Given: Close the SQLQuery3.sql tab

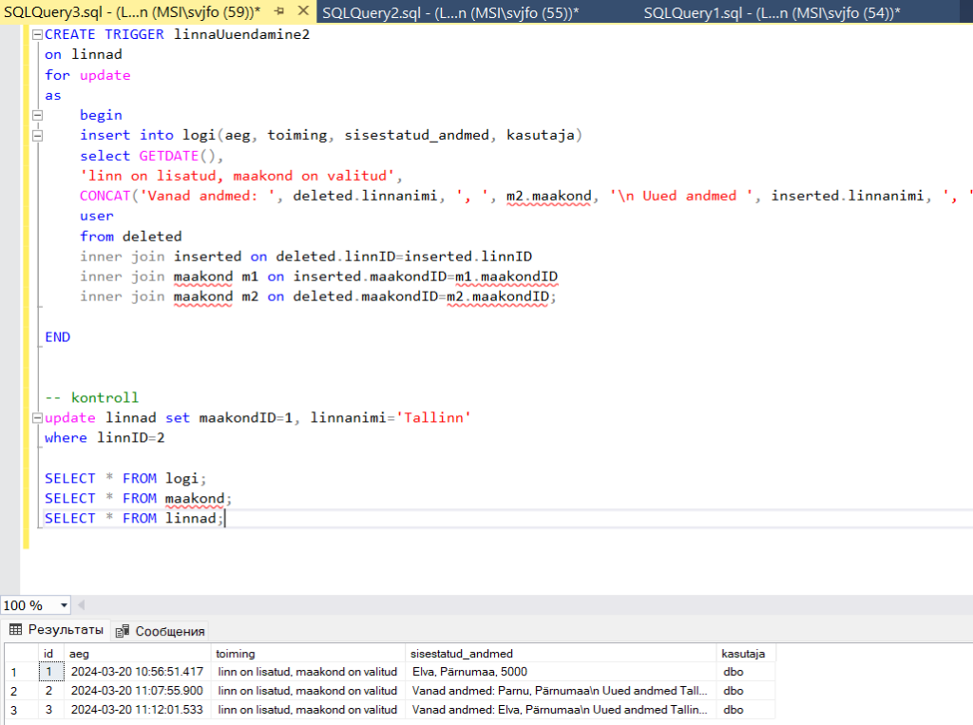Looking at the screenshot, I should click(x=303, y=10).
